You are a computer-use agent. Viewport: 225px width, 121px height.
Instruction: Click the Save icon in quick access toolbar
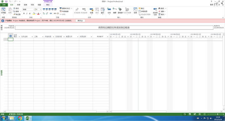pyautogui.click(x=6, y=2)
